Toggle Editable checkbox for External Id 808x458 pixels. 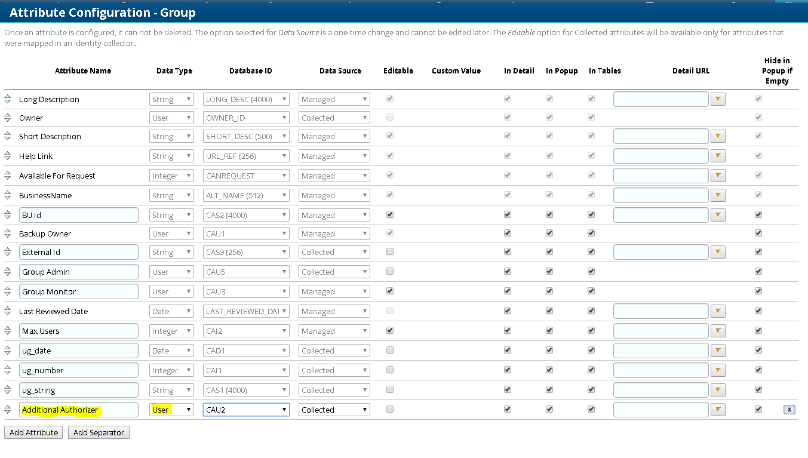pos(390,252)
